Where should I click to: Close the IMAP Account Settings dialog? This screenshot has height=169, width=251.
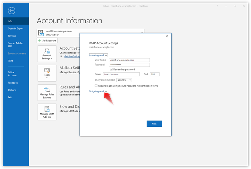click(167, 36)
